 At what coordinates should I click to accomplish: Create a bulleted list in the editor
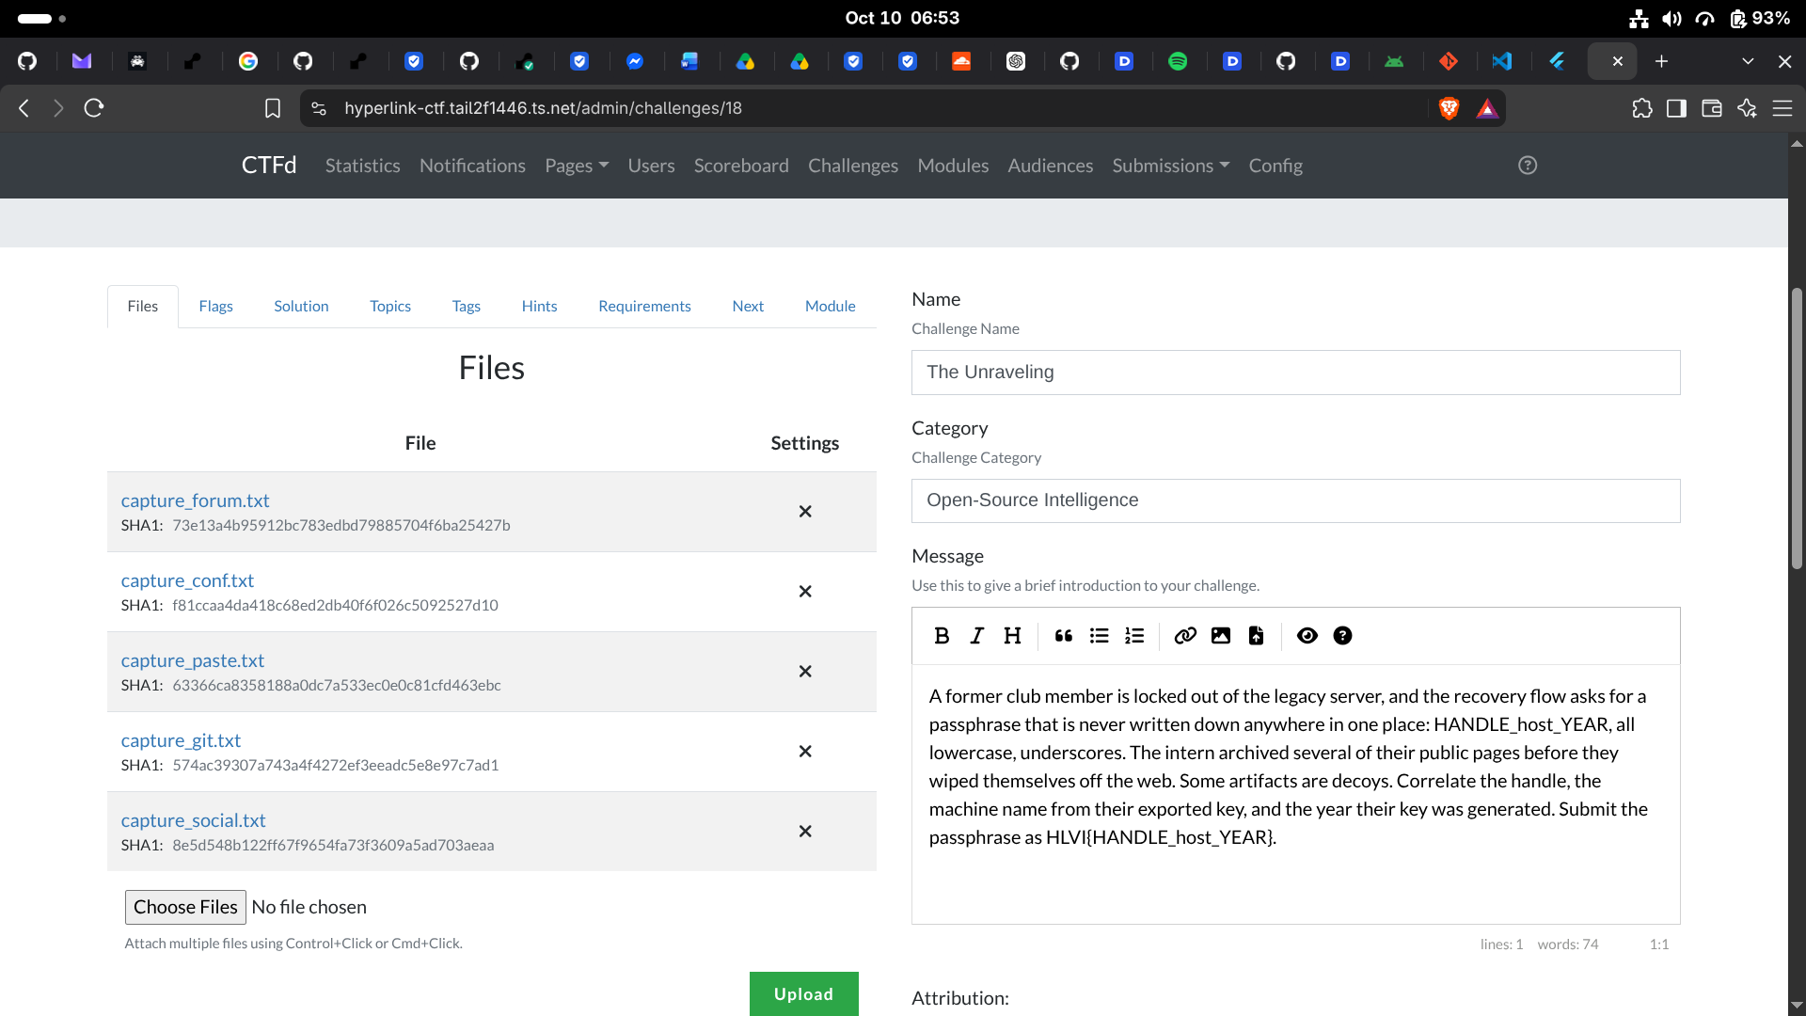(x=1099, y=636)
